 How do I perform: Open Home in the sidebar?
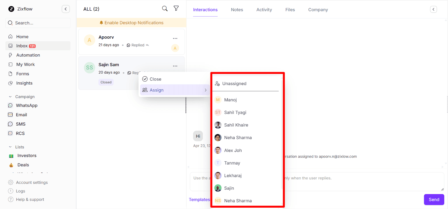point(38,37)
